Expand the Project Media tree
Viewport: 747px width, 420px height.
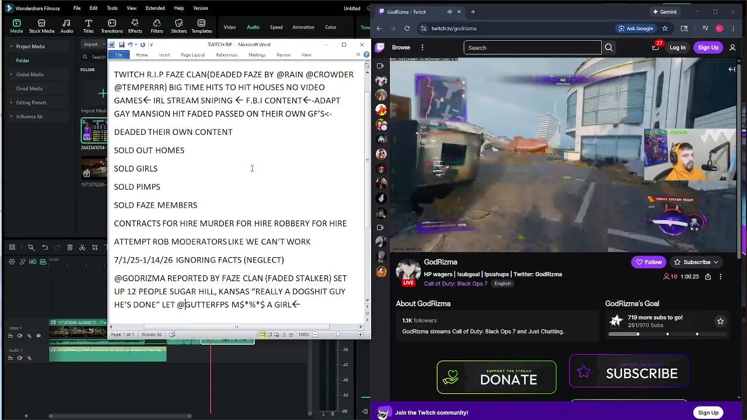click(11, 47)
